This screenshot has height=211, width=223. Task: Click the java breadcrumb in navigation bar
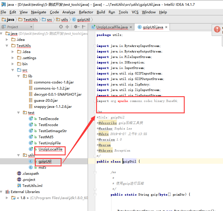8,20
